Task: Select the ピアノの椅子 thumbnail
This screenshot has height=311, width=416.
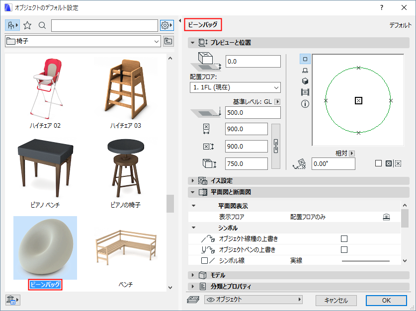Action: click(125, 167)
